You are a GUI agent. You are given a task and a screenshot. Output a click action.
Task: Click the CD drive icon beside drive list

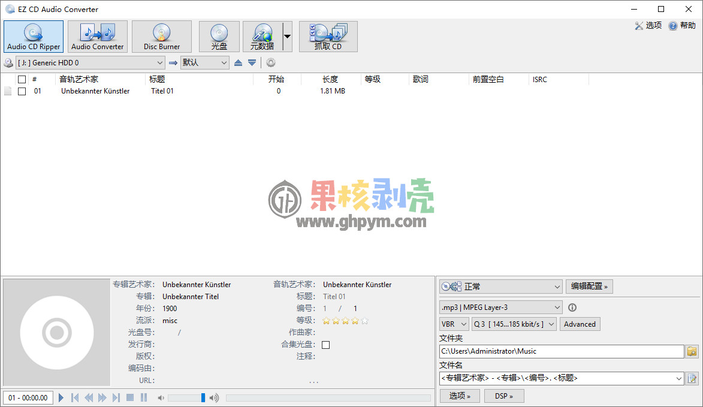pos(8,63)
